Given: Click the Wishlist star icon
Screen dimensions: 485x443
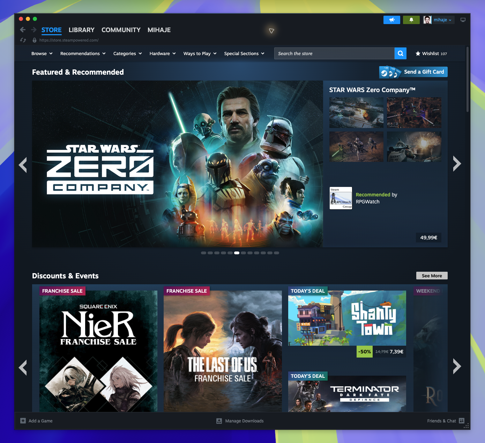Looking at the screenshot, I should pos(418,53).
